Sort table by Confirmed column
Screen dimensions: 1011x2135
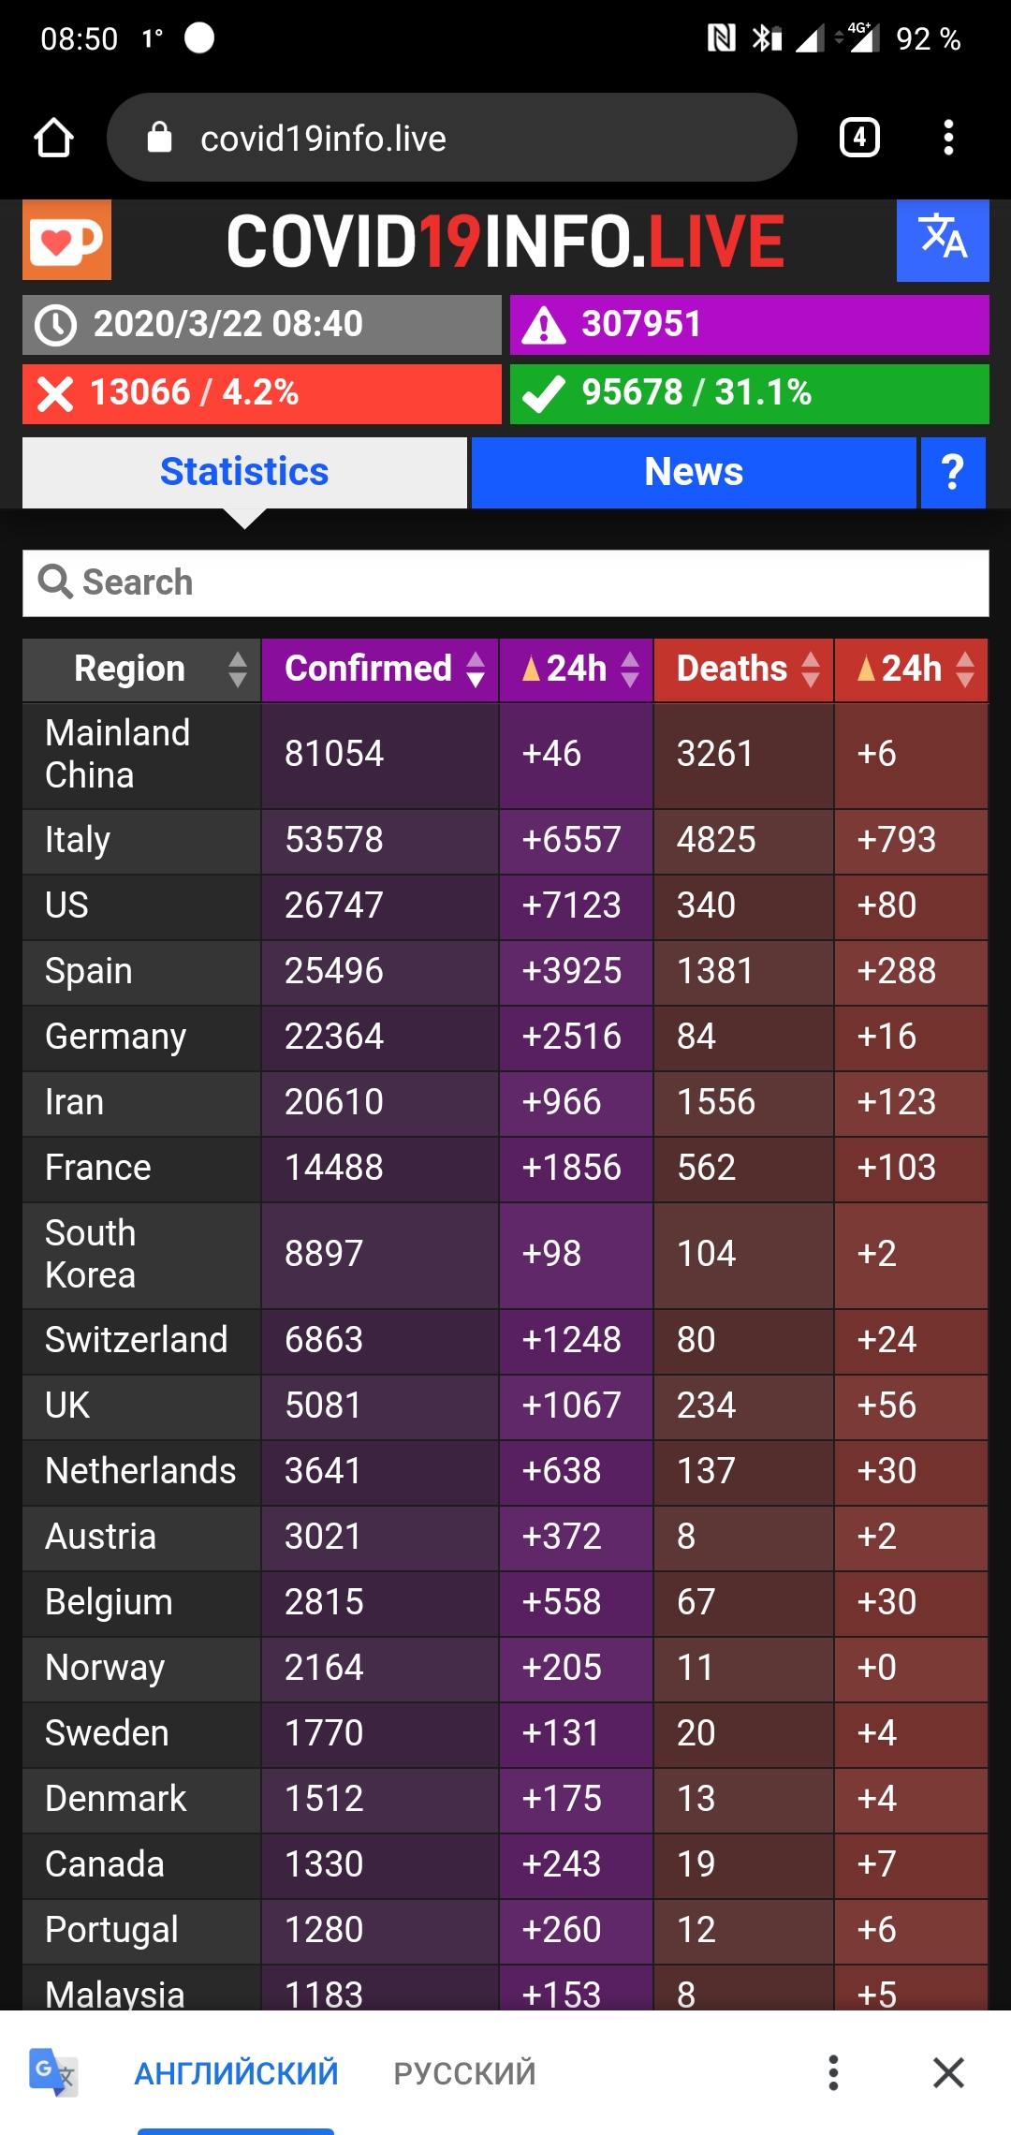(x=380, y=670)
